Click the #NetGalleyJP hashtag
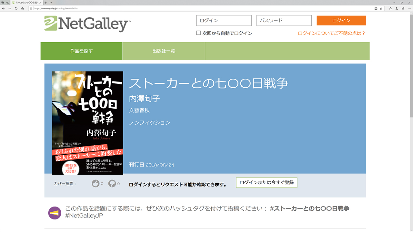 point(84,216)
